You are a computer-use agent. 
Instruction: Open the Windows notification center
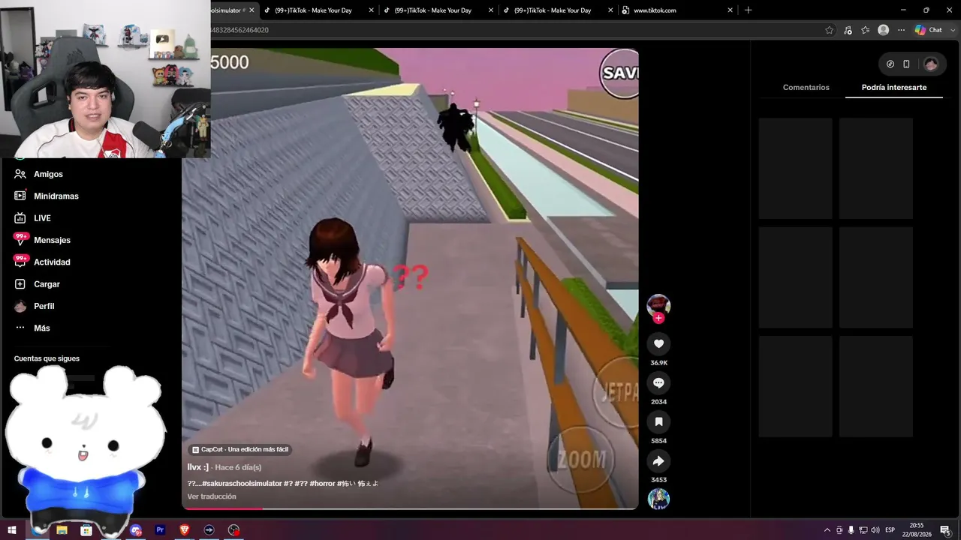(946, 530)
